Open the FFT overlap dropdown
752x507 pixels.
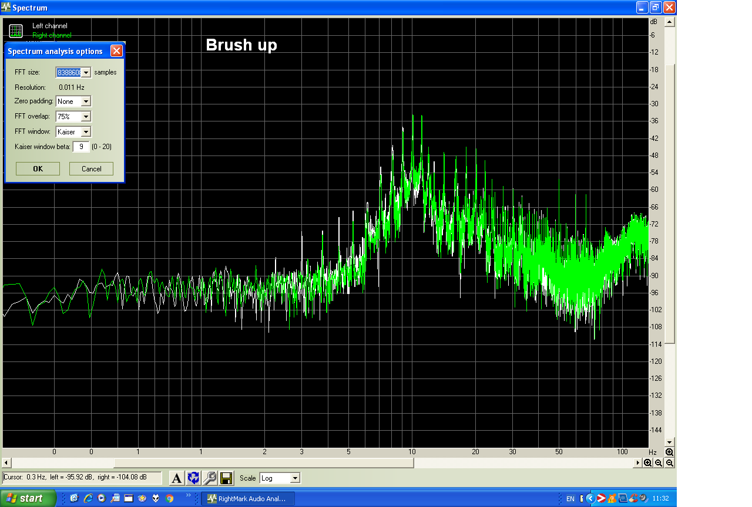coord(86,117)
